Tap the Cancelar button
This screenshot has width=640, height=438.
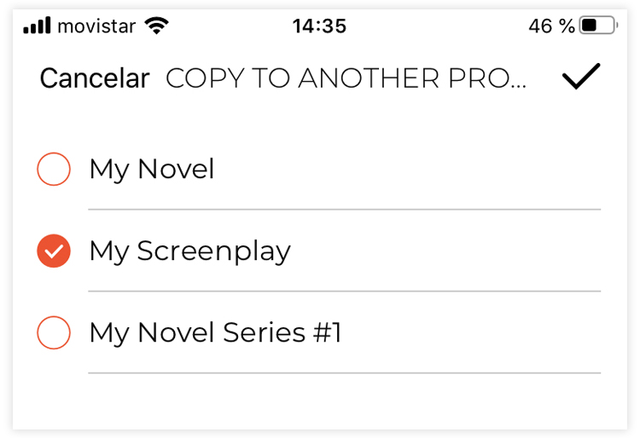click(95, 78)
